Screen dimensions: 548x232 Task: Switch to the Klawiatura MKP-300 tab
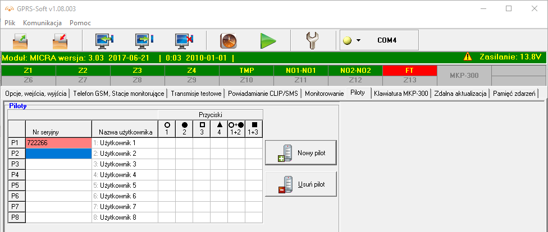pos(401,94)
